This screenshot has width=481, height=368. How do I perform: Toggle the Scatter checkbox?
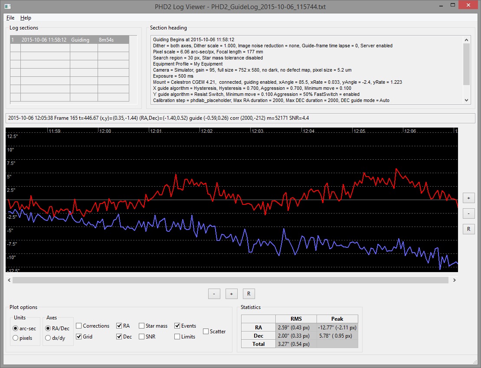[206, 332]
